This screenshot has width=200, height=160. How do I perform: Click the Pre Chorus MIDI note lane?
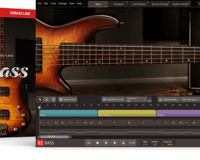[127, 132]
